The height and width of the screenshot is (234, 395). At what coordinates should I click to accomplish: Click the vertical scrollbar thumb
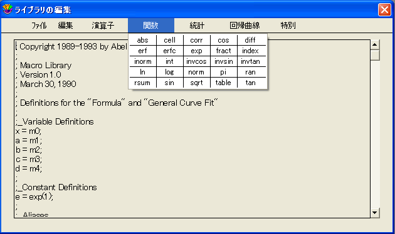pos(375,55)
